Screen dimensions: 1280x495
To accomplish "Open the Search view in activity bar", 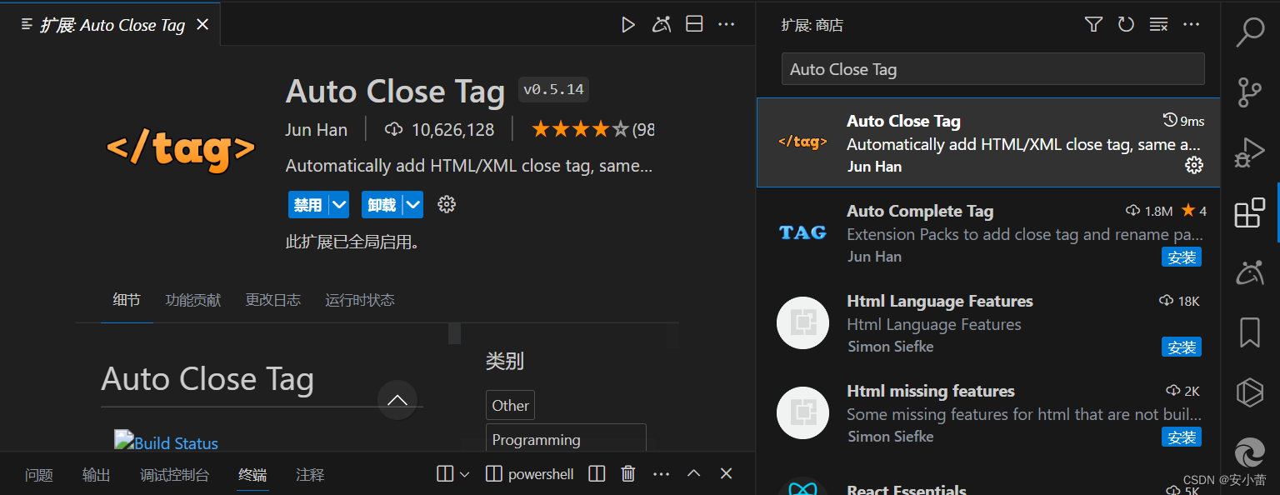I will [x=1250, y=32].
